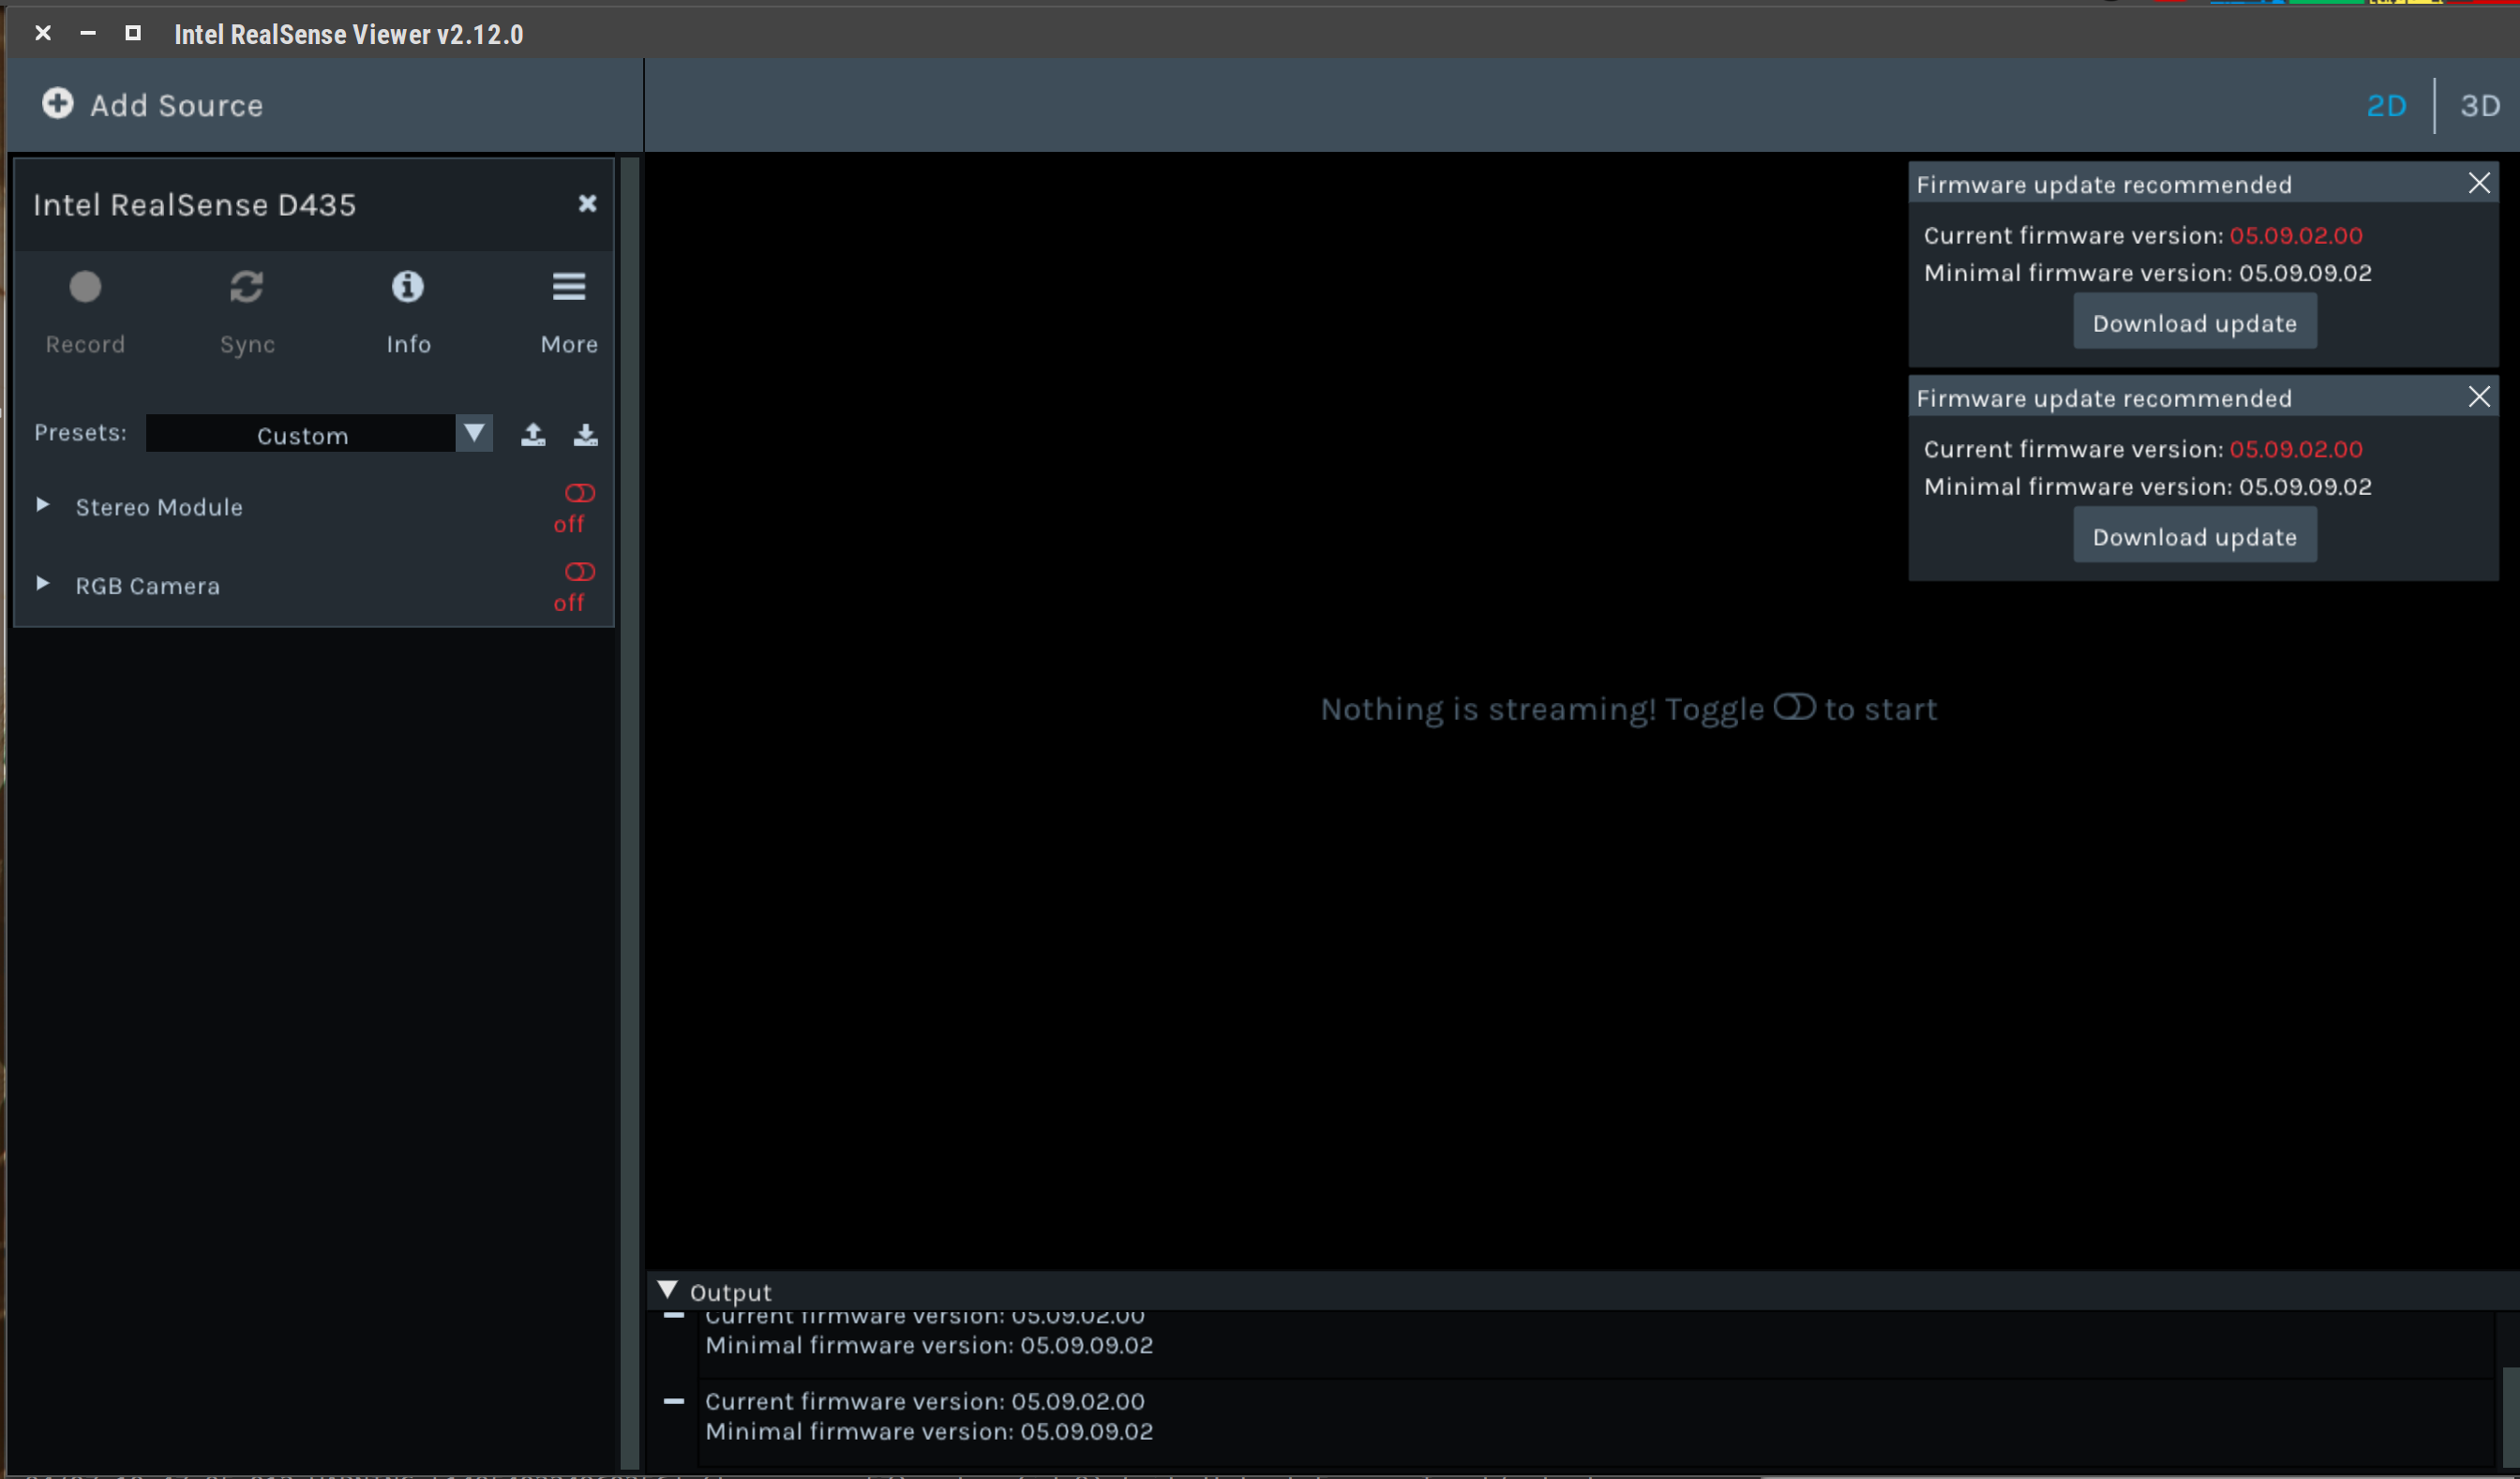Expand the Stereo Module section
This screenshot has height=1479, width=2520.
[x=43, y=505]
